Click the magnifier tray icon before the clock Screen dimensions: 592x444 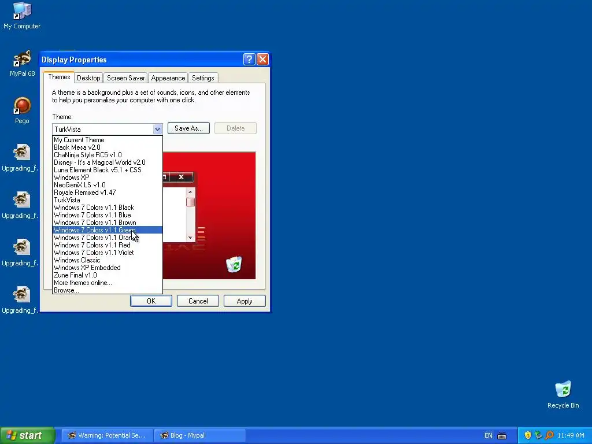pyautogui.click(x=549, y=435)
